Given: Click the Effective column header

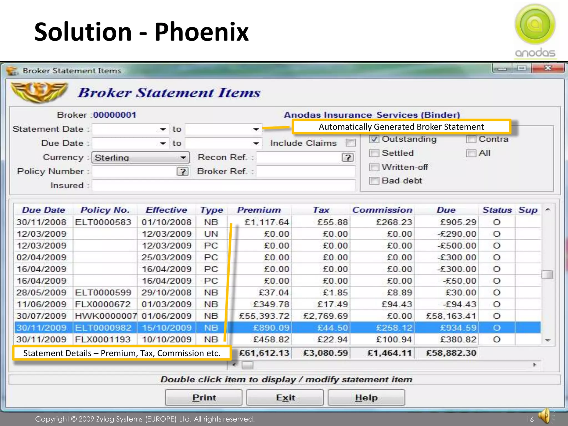Looking at the screenshot, I should (166, 210).
